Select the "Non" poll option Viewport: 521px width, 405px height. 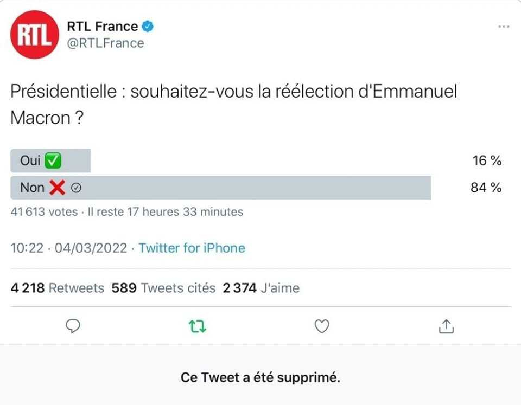coord(33,188)
